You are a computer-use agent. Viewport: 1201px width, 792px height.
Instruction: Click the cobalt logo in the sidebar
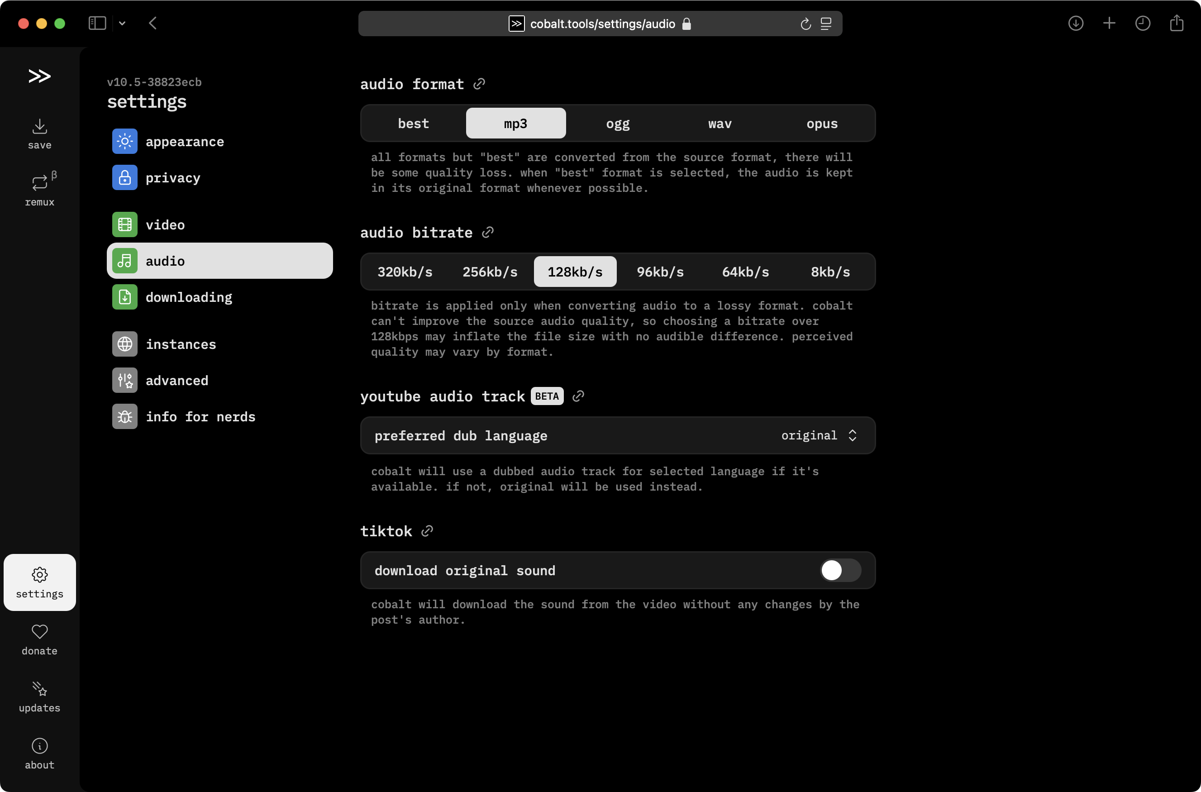39,76
